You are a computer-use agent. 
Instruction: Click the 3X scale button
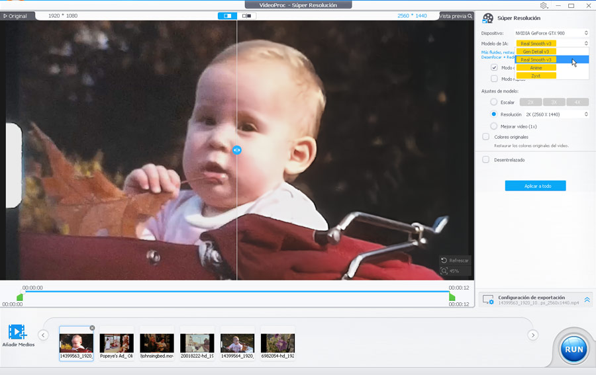click(554, 102)
